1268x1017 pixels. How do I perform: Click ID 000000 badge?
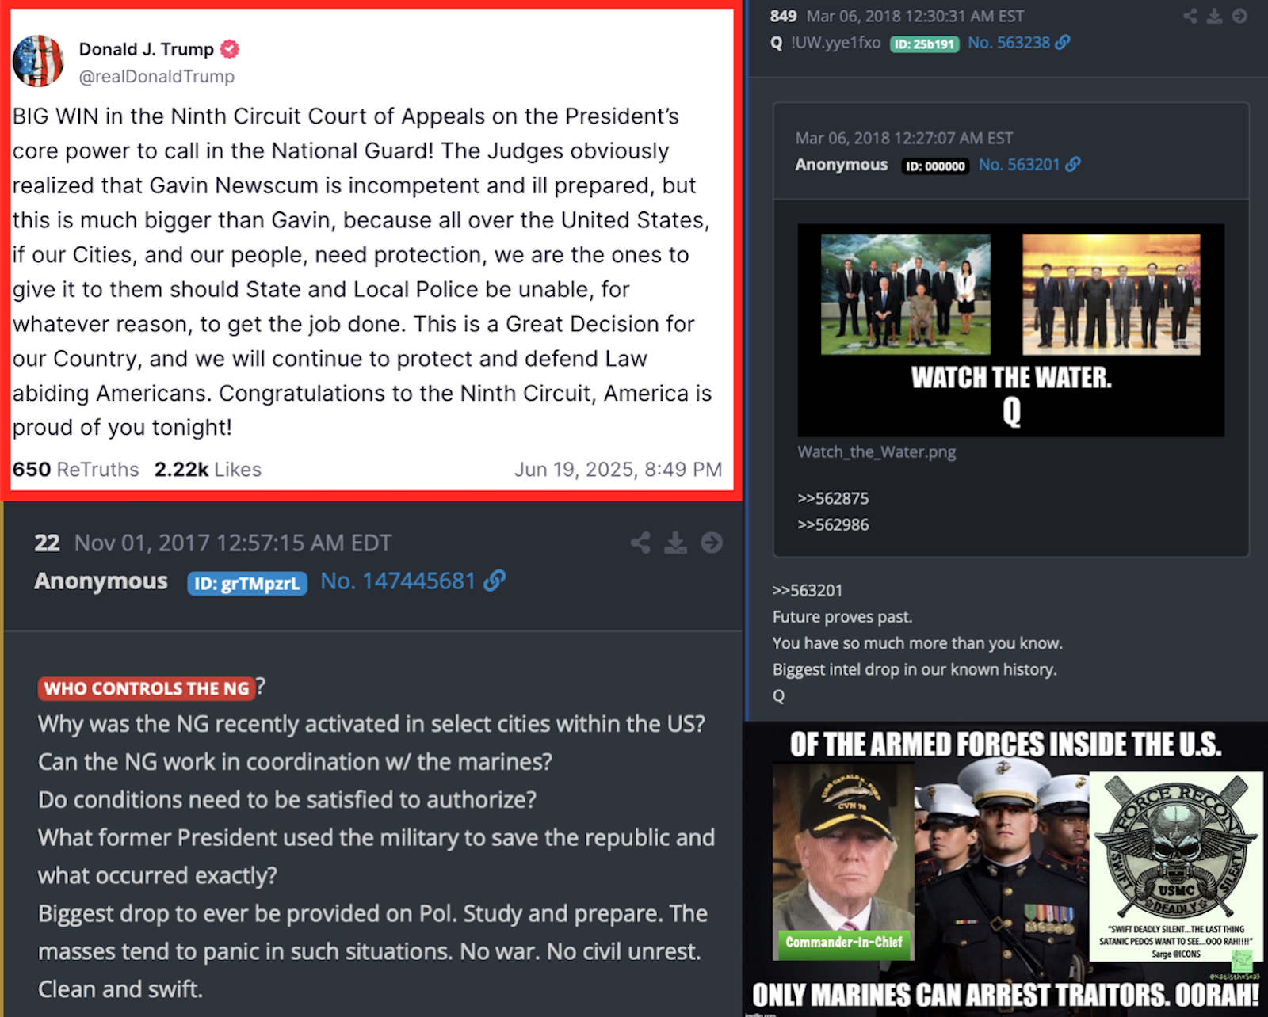935,166
